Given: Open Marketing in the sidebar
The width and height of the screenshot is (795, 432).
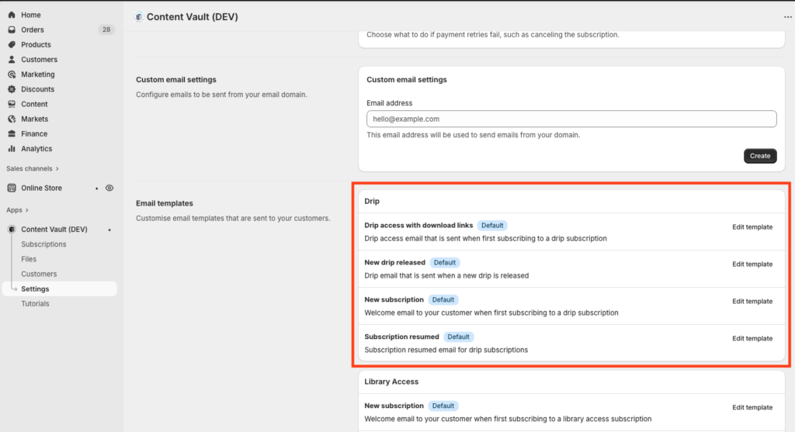Looking at the screenshot, I should coord(38,74).
